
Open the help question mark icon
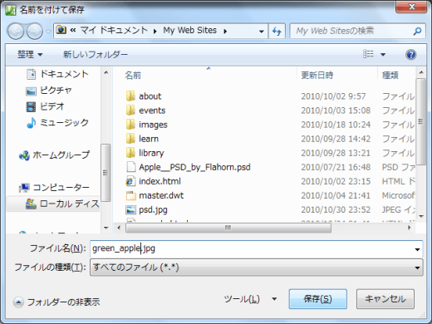click(x=411, y=55)
